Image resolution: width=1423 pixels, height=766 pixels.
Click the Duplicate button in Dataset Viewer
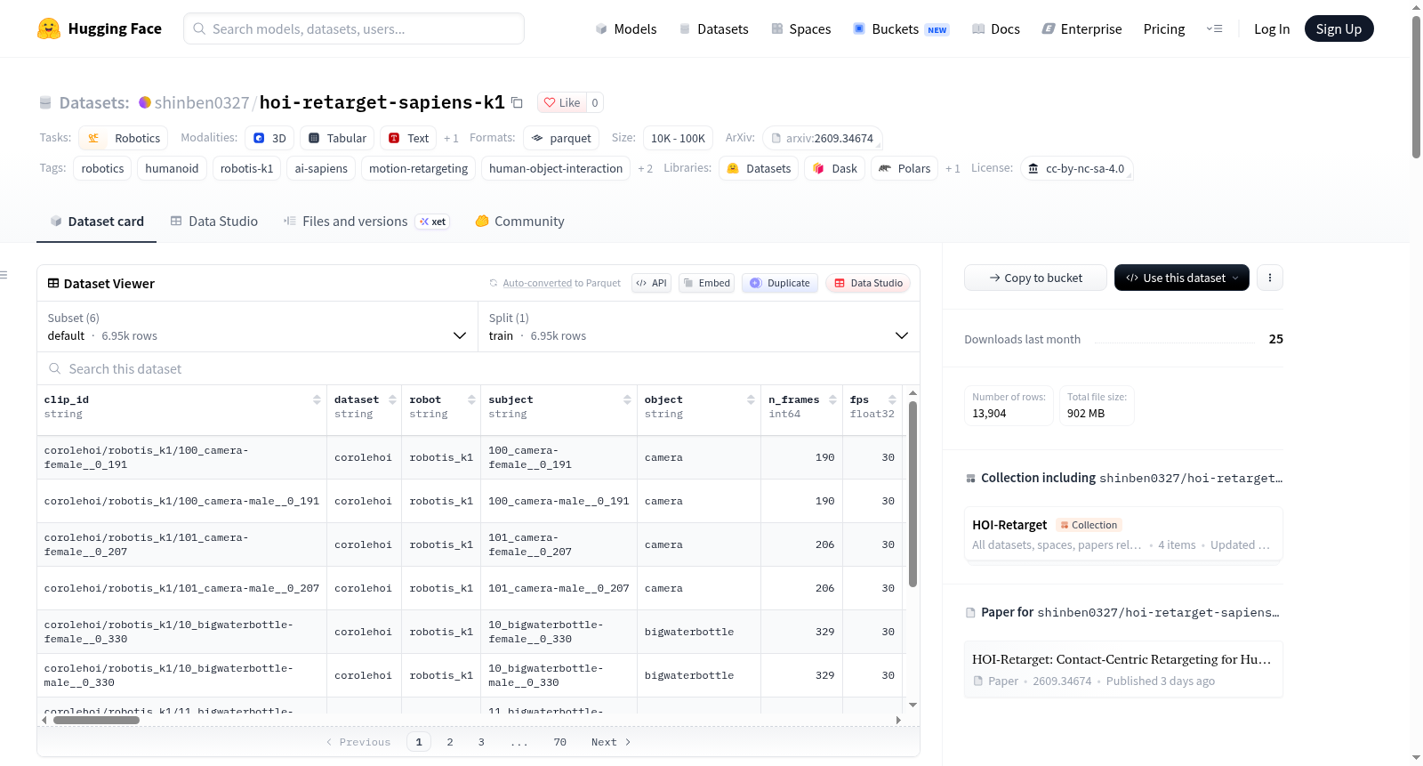[780, 283]
